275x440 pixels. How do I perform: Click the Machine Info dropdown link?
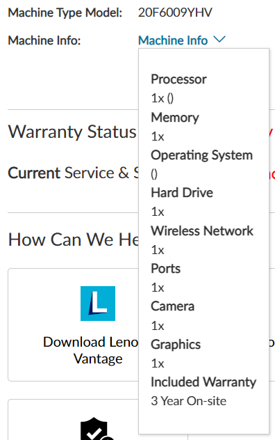point(173,40)
